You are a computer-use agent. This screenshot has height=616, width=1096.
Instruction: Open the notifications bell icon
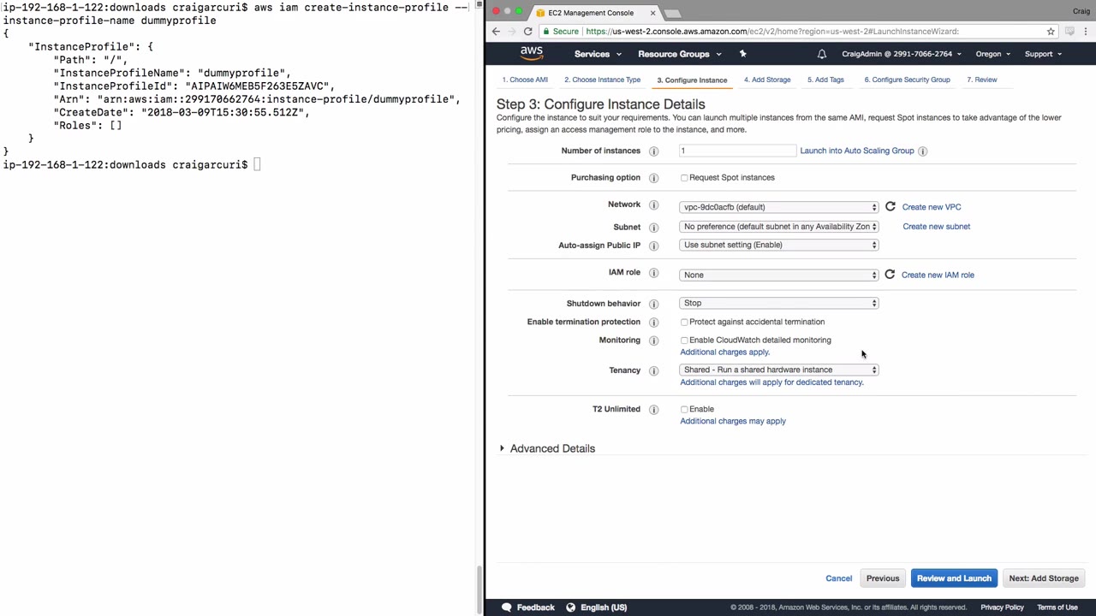(822, 54)
